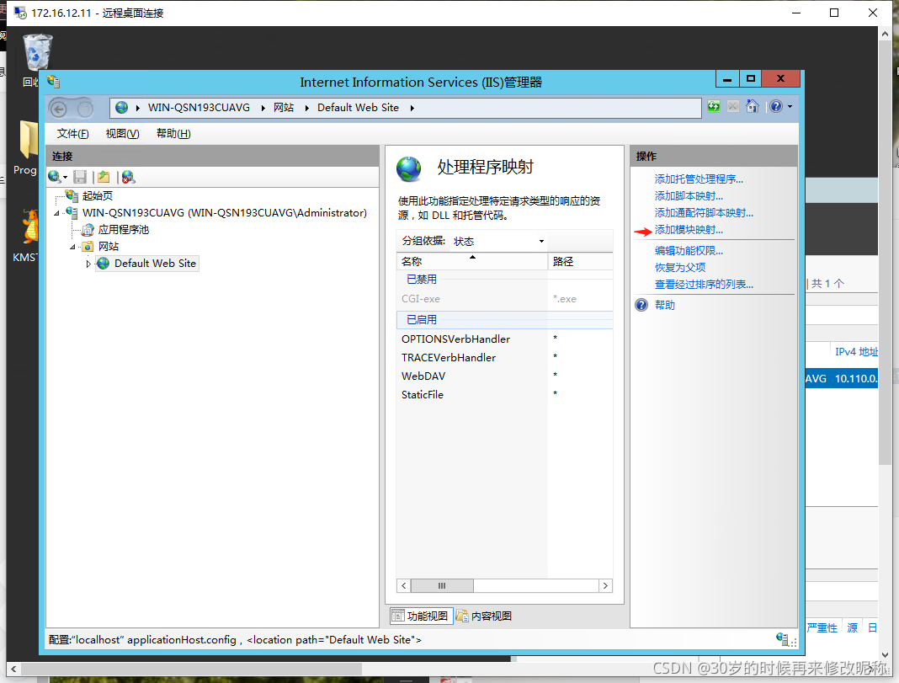Select the CGI-exe handler row
899x683 pixels.
[x=504, y=299]
